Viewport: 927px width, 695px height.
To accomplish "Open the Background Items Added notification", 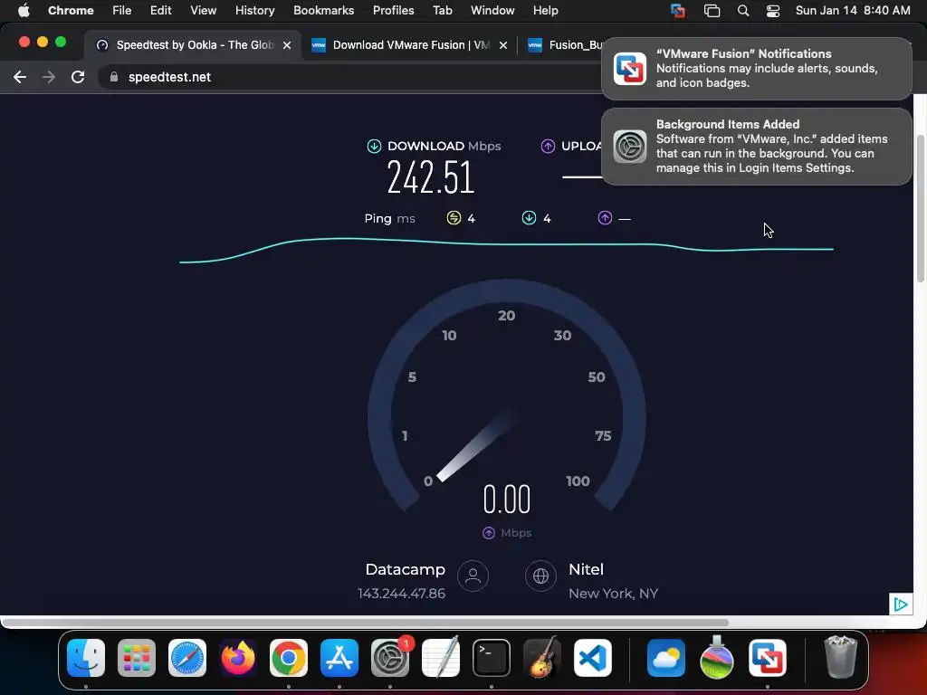I will coord(757,147).
